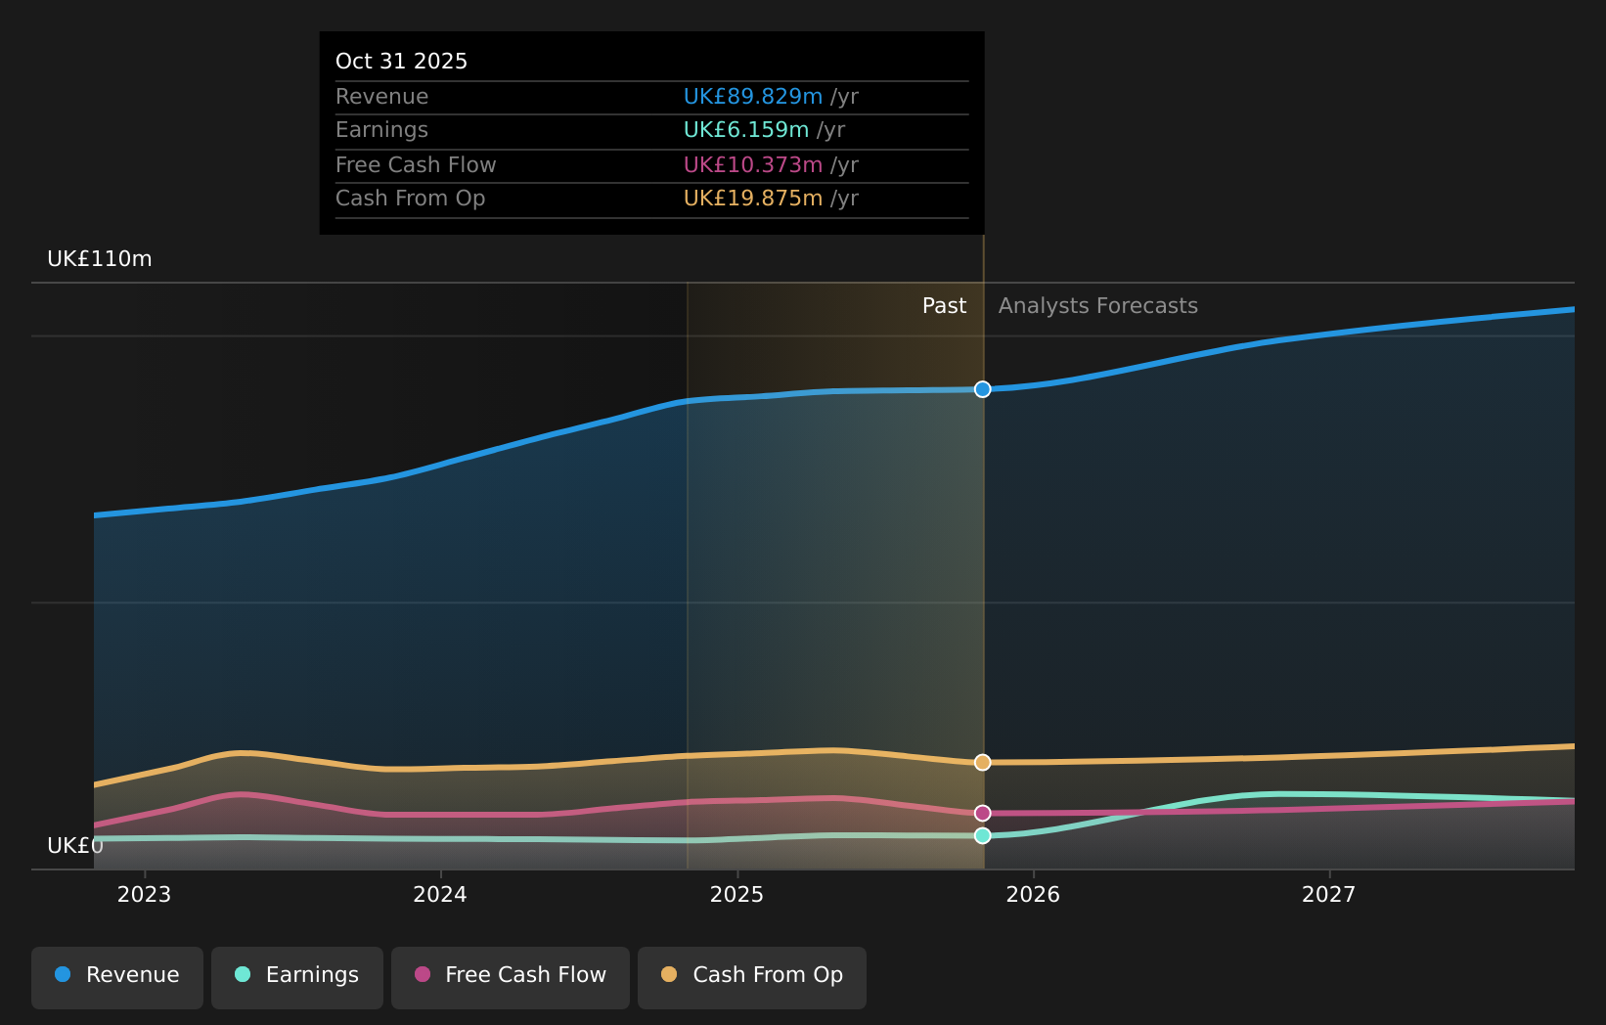Toggle the Revenue legend button
This screenshot has height=1025, width=1606.
(117, 977)
